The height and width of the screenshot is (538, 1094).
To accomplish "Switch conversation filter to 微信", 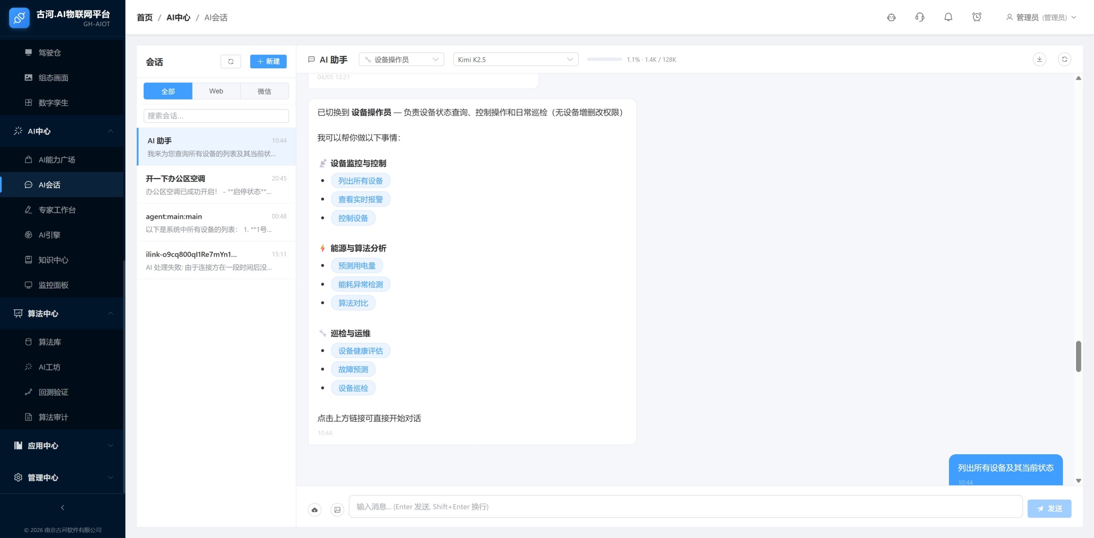I will [x=265, y=91].
